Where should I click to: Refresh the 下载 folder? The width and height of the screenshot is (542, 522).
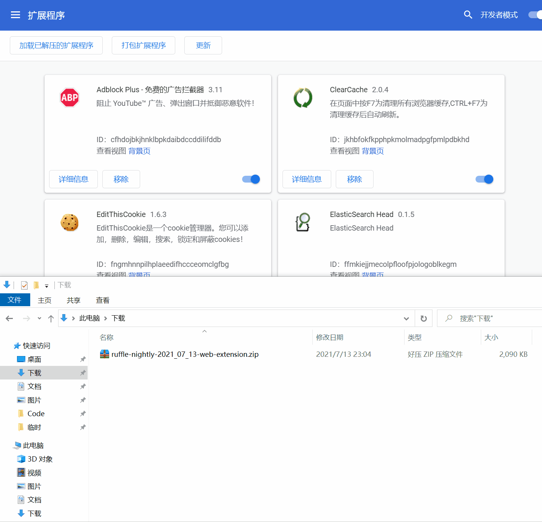coord(424,318)
